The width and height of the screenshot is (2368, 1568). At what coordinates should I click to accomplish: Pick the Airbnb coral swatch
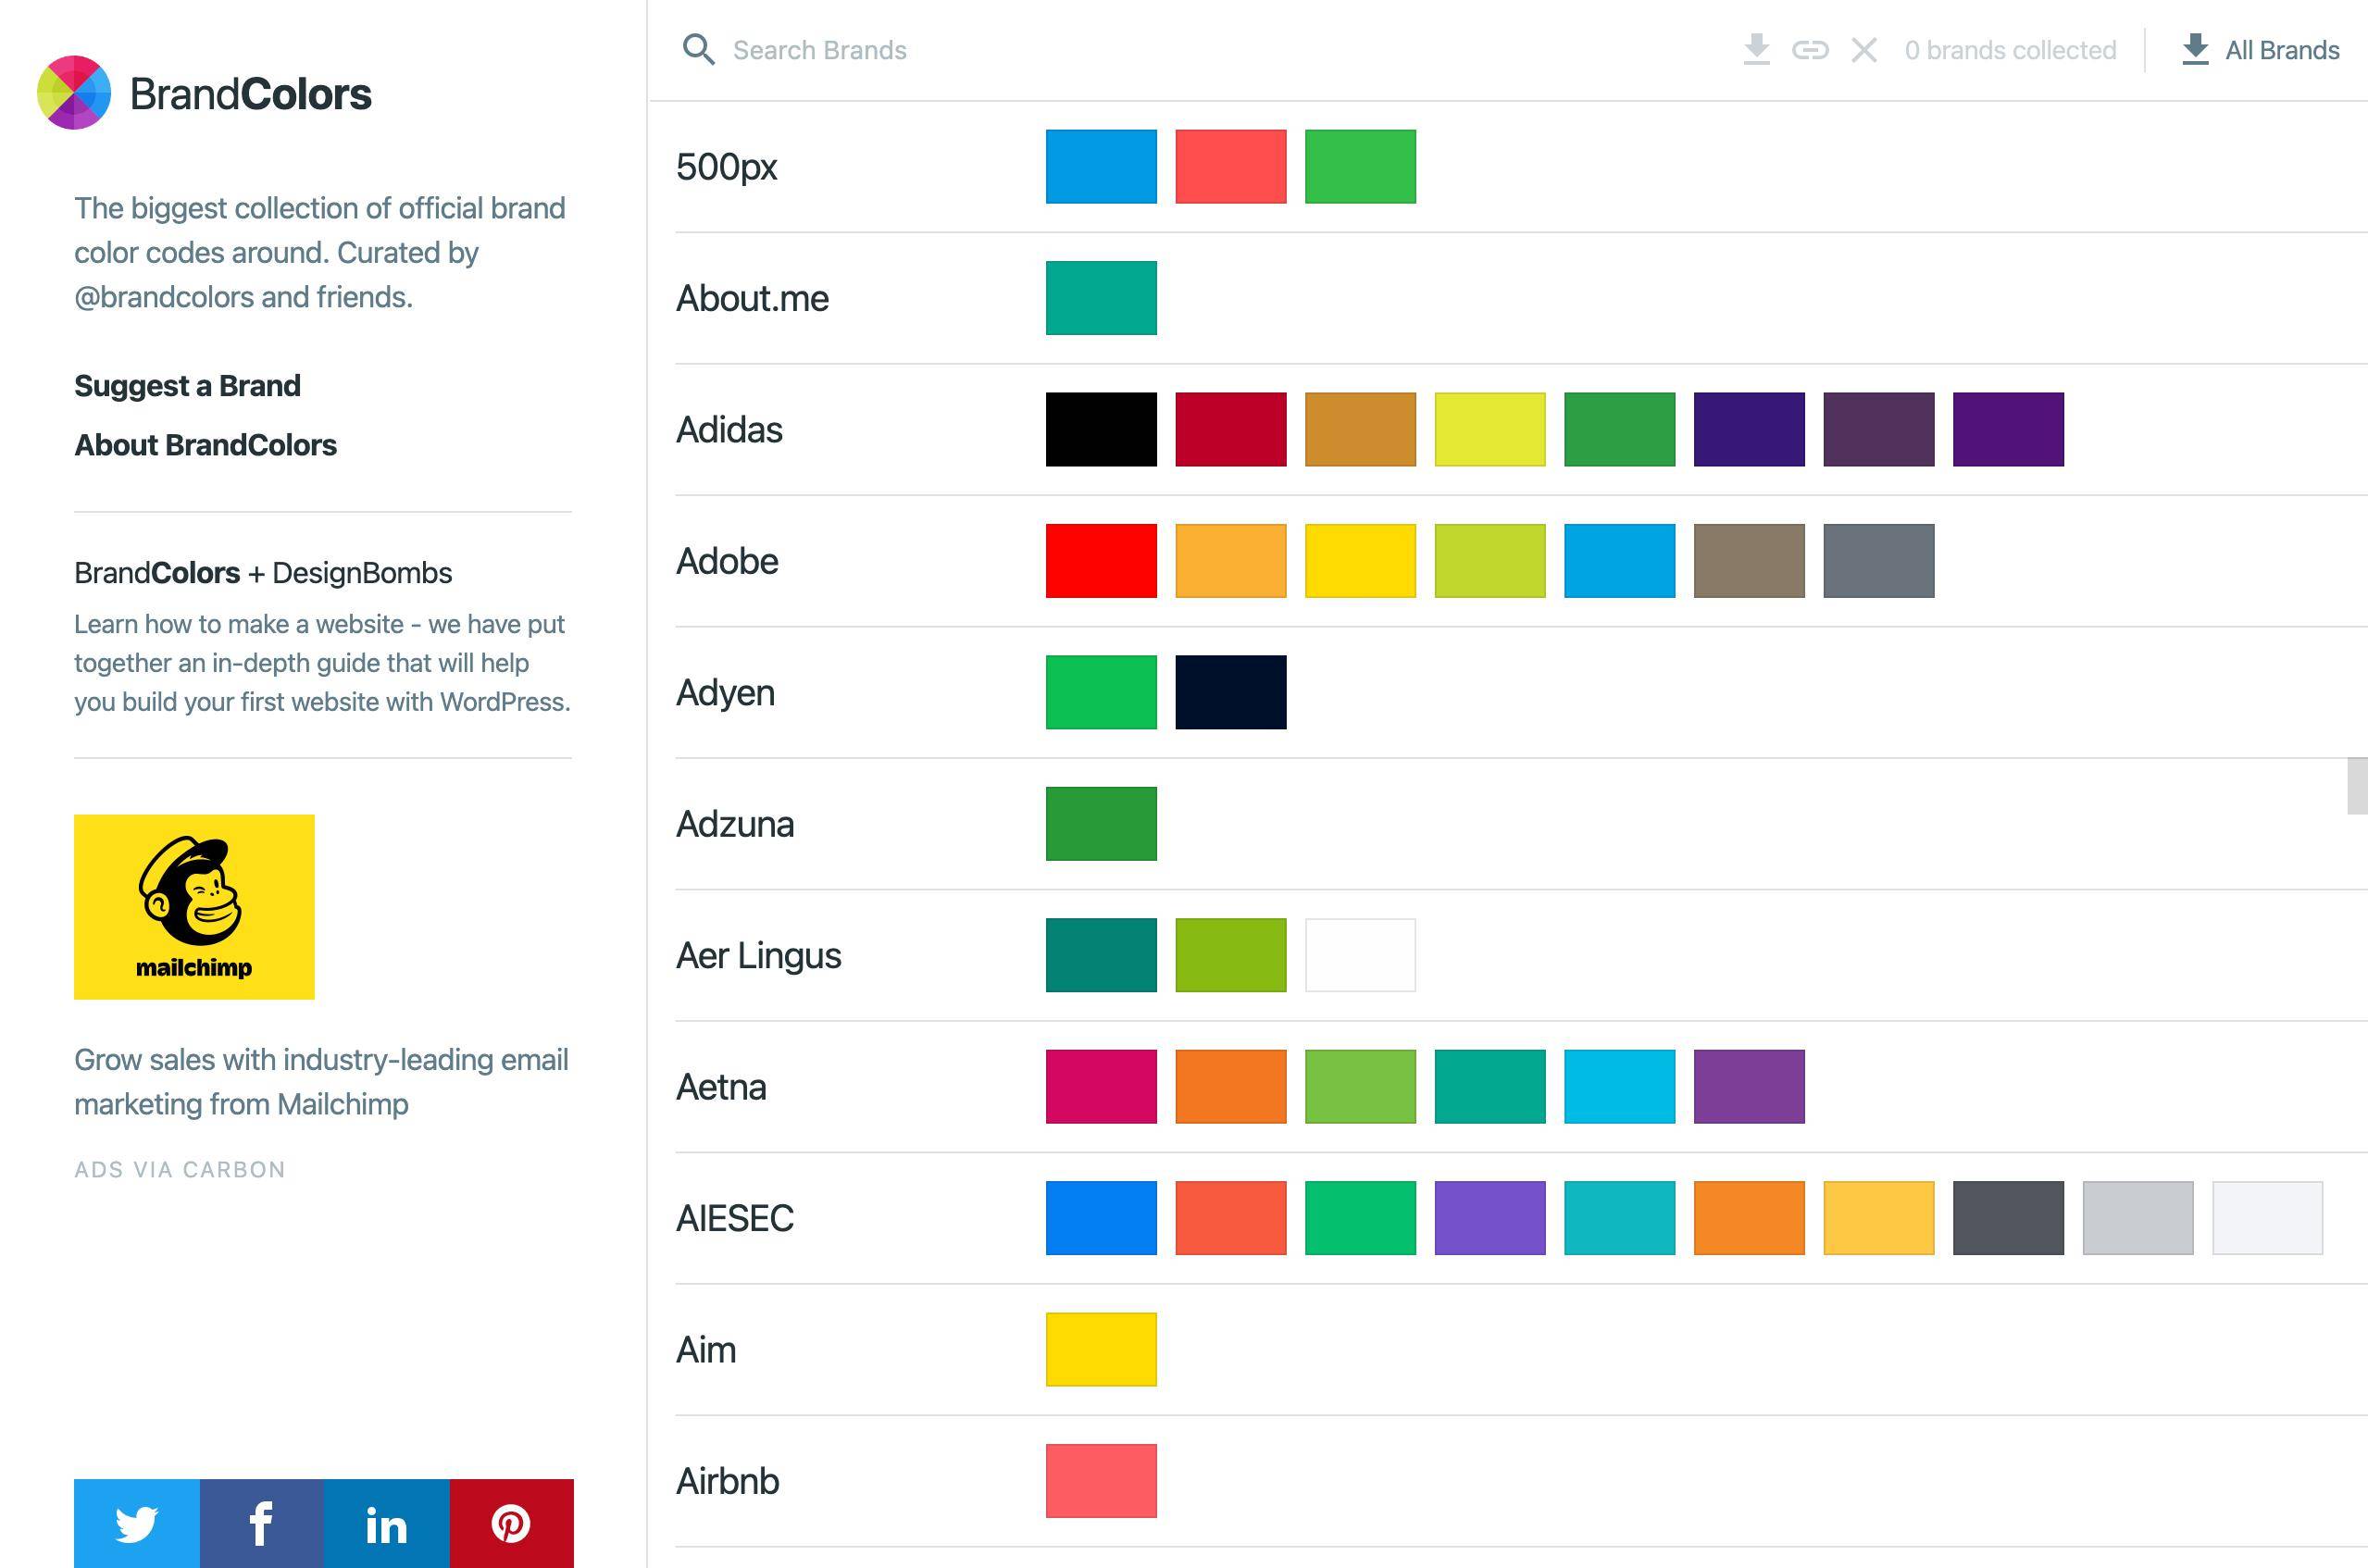coord(1101,1481)
